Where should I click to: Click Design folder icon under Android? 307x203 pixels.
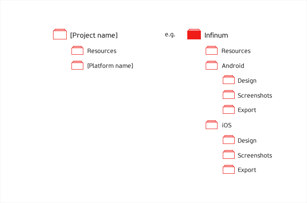pos(228,80)
